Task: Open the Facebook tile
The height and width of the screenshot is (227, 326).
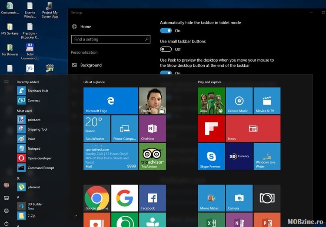Action: [153, 198]
